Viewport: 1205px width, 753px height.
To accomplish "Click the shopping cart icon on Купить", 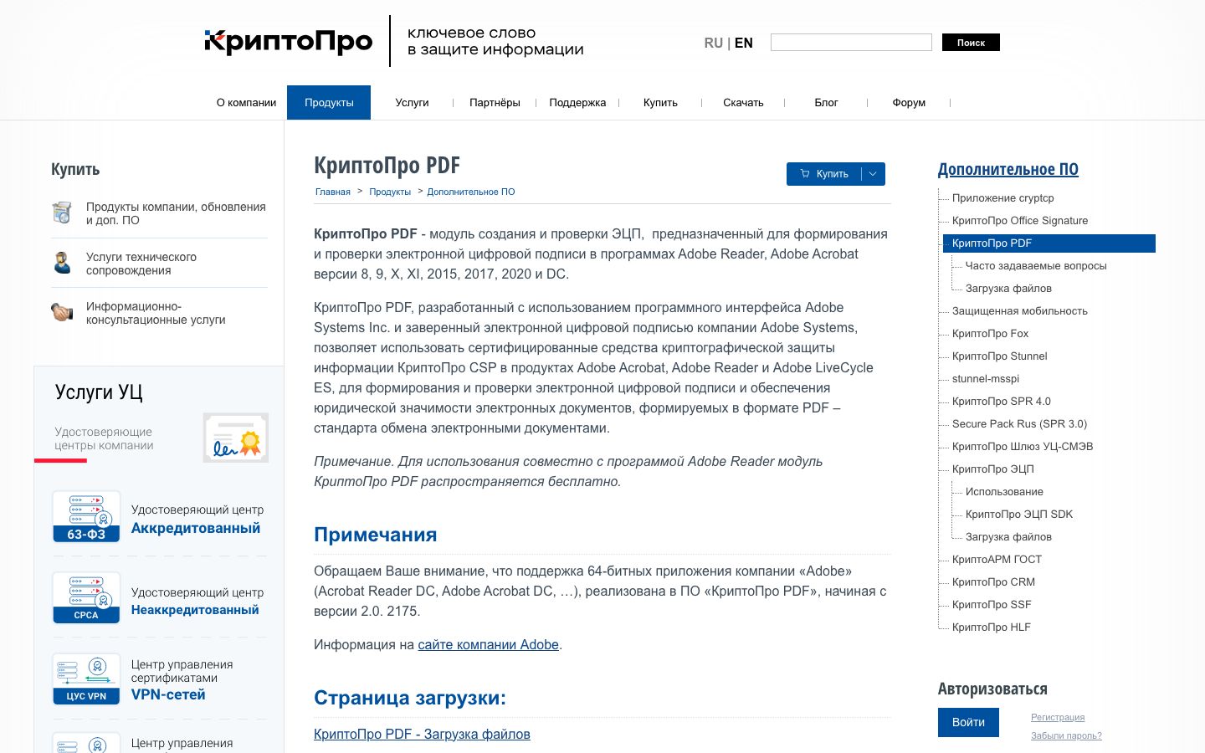I will tap(805, 174).
